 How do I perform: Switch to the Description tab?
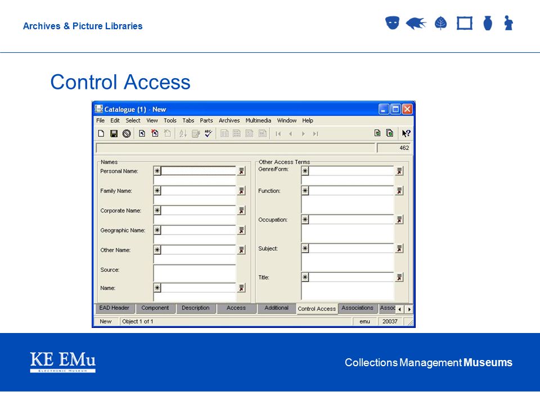pos(196,308)
